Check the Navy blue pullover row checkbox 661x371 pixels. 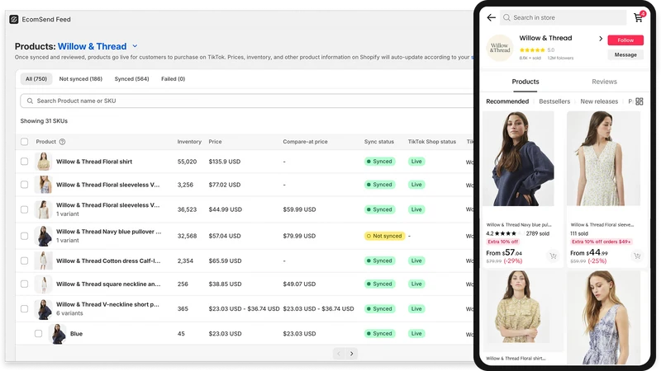(x=25, y=236)
